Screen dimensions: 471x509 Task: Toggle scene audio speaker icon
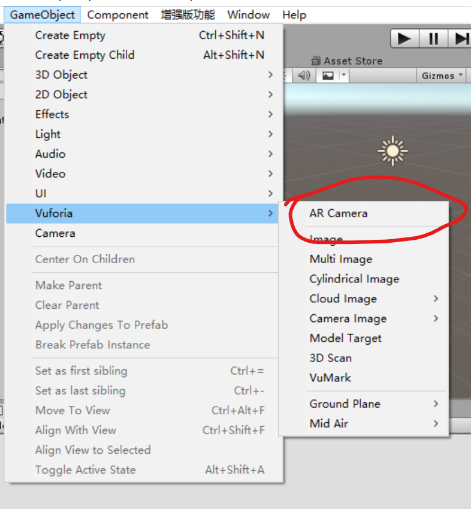click(x=304, y=76)
